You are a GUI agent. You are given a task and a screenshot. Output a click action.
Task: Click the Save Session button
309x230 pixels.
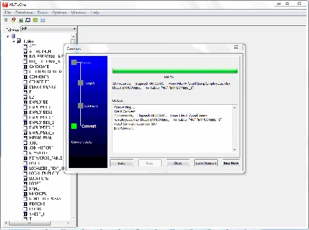(x=206, y=163)
